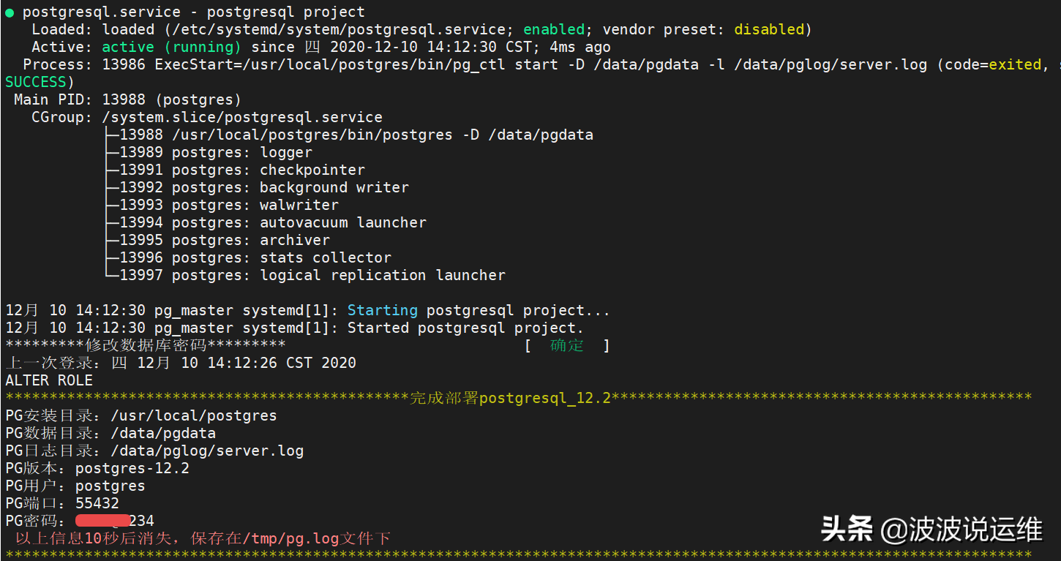1061x561 pixels.
Task: Click the green status dot before postgresql.service
Action: click(10, 12)
